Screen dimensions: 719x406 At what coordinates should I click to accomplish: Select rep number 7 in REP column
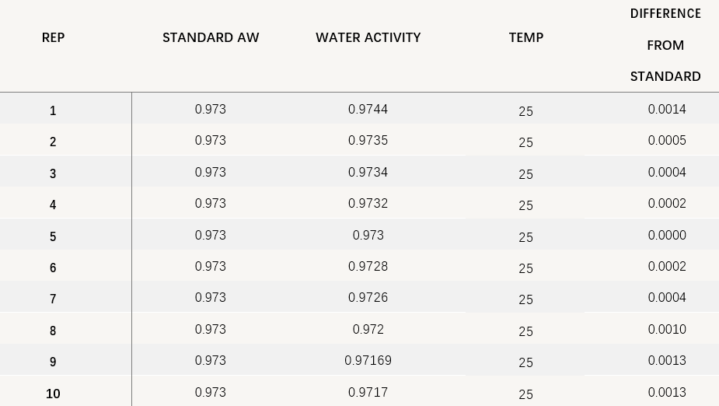[x=53, y=299]
